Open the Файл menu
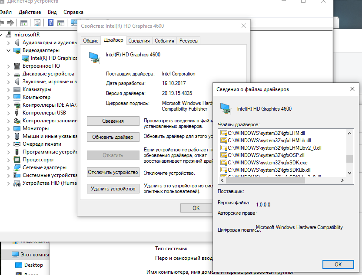362x275 pixels. pos(6,12)
